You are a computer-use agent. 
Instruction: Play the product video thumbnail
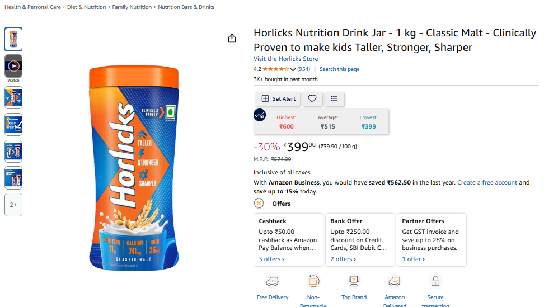tap(13, 66)
